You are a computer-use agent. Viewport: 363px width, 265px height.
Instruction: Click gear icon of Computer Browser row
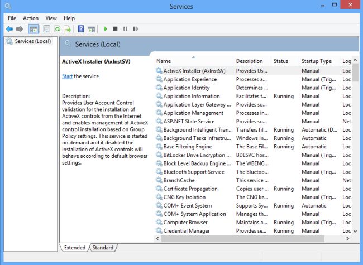tap(159, 222)
